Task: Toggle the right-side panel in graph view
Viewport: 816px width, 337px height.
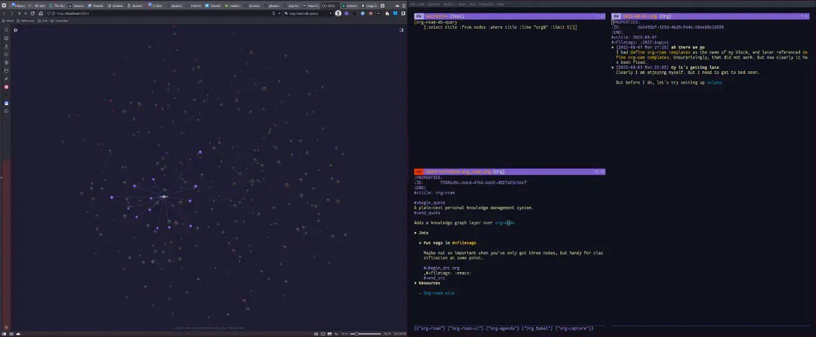Action: point(402,30)
